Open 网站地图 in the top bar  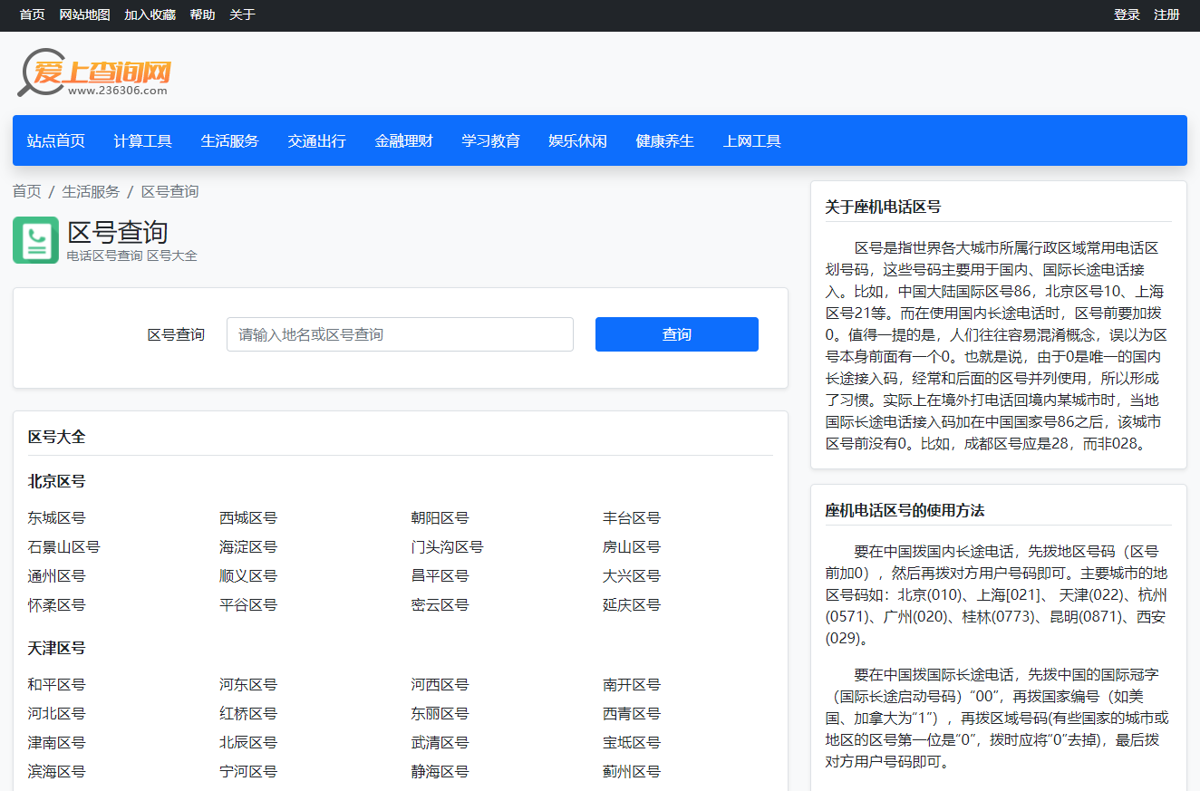pyautogui.click(x=84, y=14)
